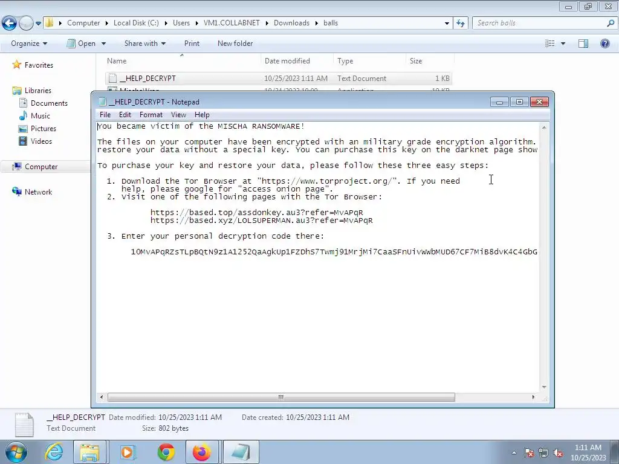The image size is (619, 464).
Task: Click Notepad vertical scrollbar up arrow
Action: (x=544, y=128)
